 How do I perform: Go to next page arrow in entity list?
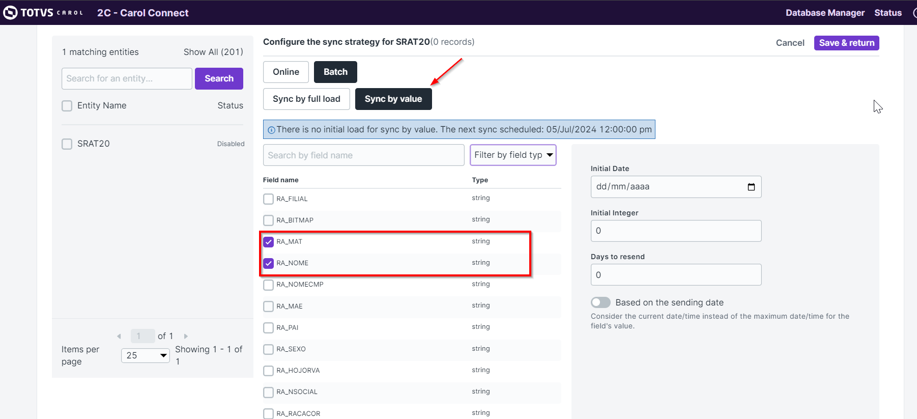(186, 336)
